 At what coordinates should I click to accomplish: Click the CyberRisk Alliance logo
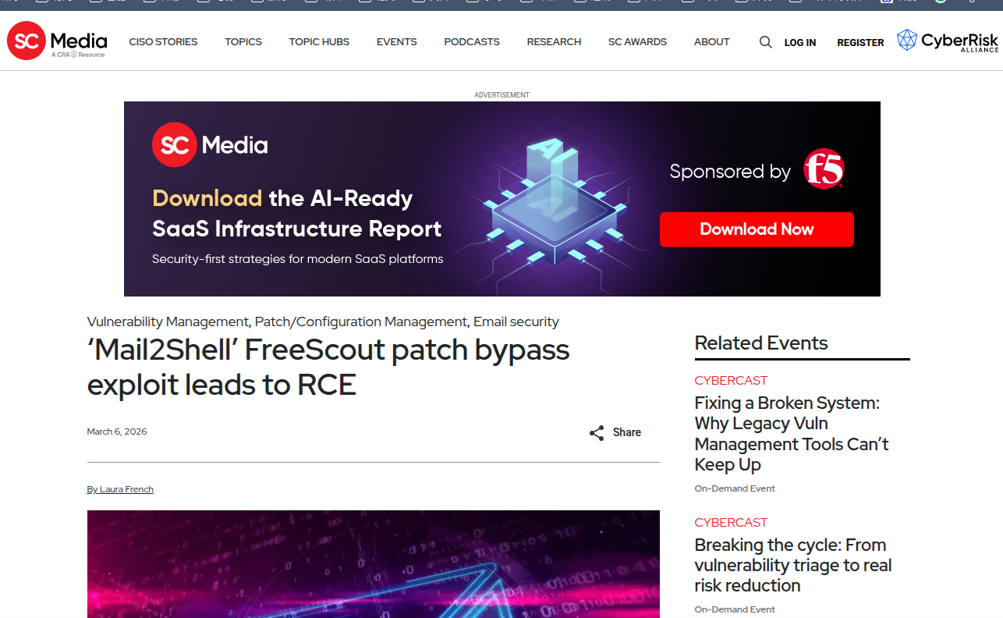[948, 41]
